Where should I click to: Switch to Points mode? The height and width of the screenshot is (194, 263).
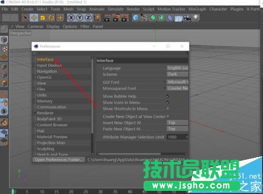pos(4,66)
